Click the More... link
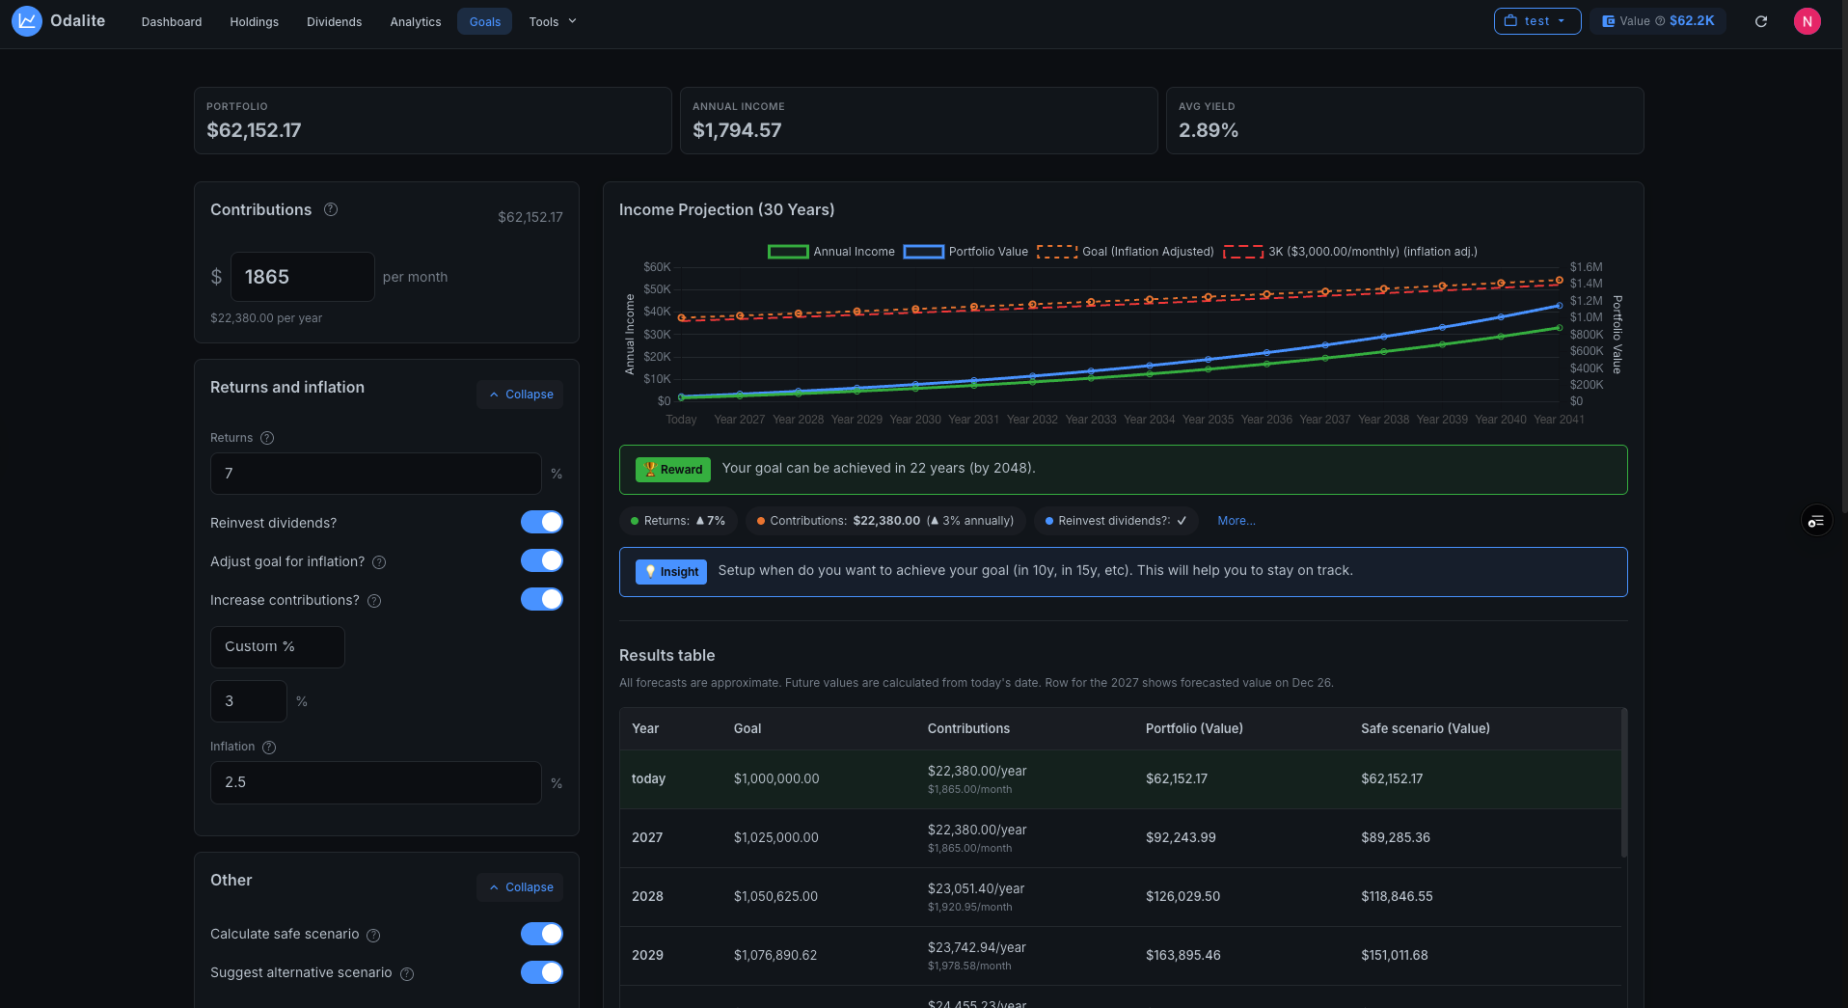 (x=1237, y=521)
